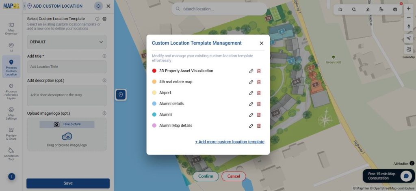416x191 pixels.
Task: Open AI section in sidebar
Action: [x=11, y=47]
